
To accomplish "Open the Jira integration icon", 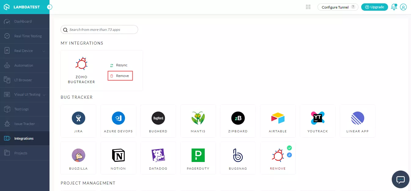I will click(x=78, y=118).
